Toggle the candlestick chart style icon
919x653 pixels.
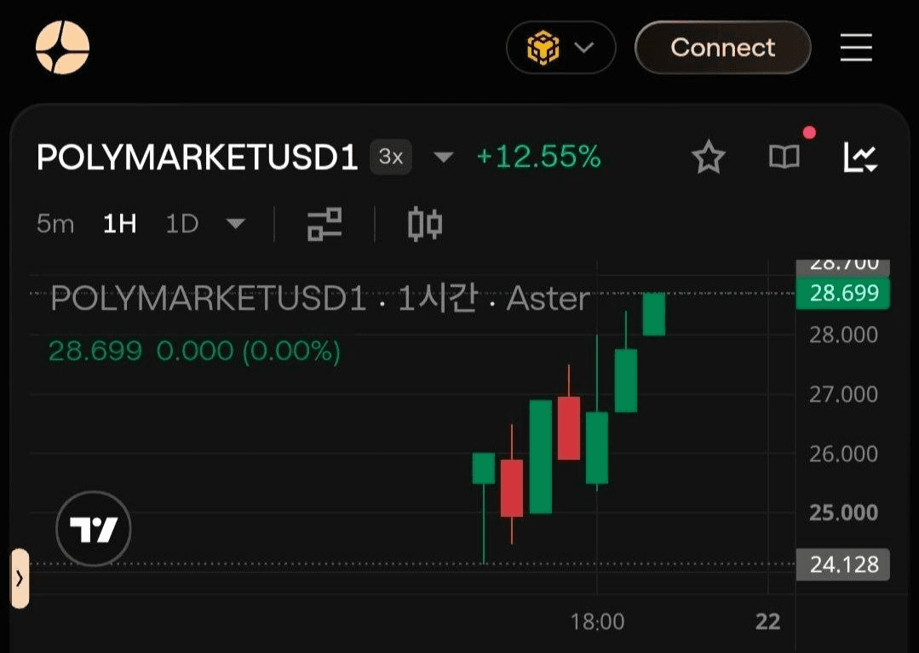coord(425,224)
